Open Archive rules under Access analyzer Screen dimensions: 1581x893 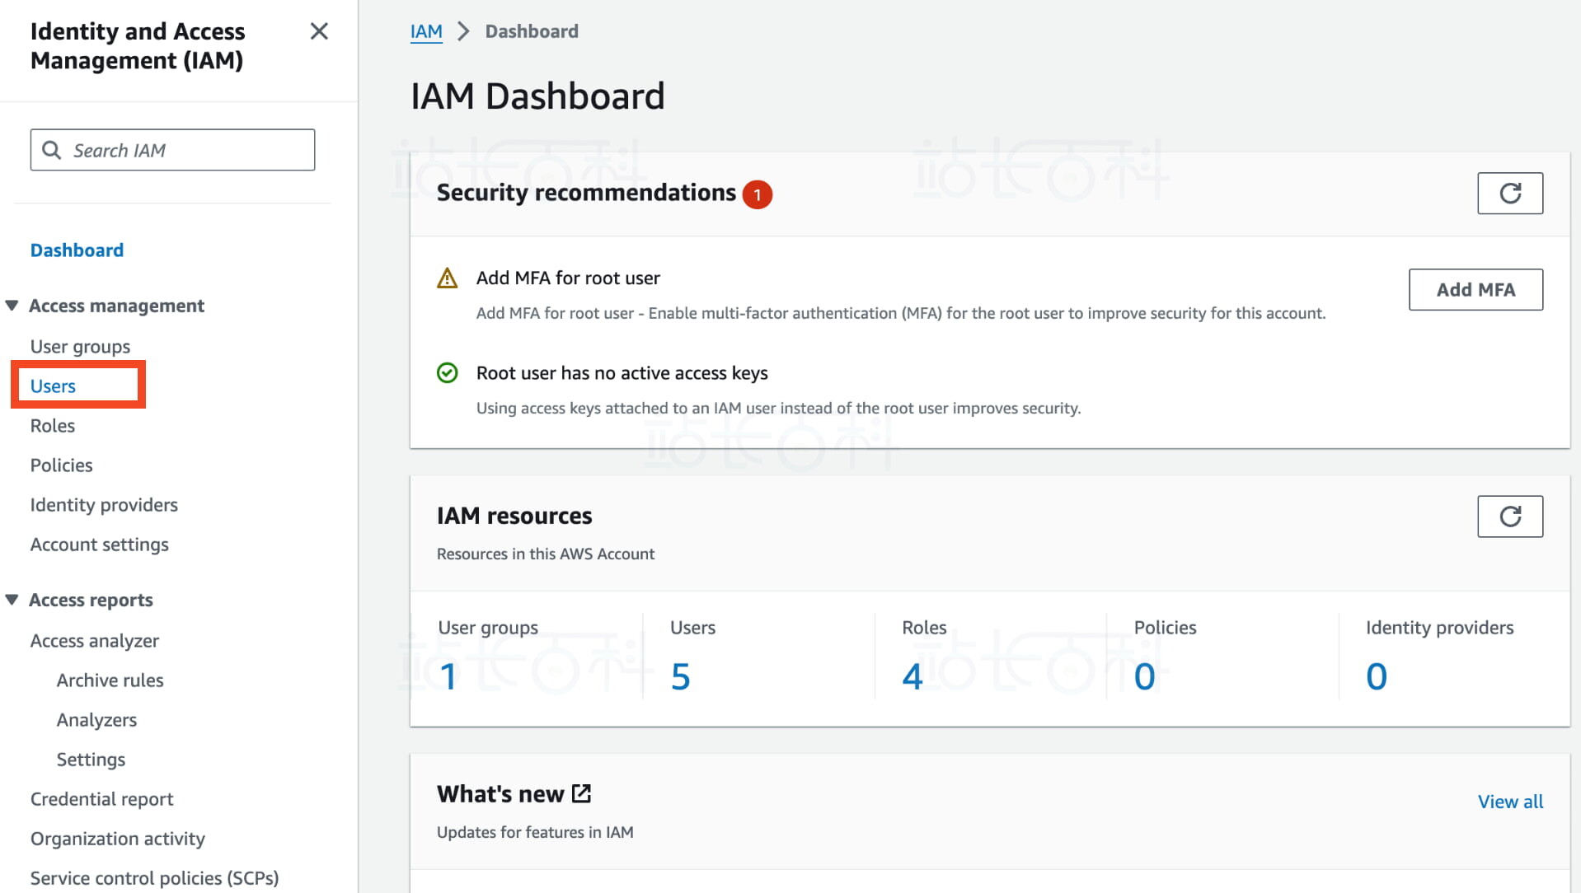pos(110,680)
